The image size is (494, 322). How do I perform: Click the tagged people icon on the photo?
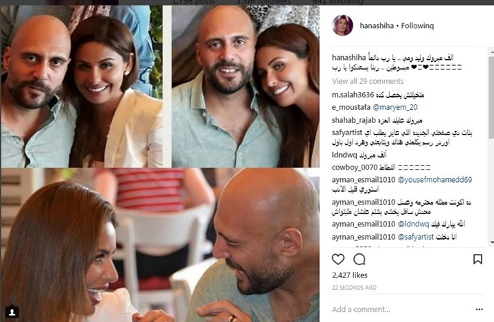click(12, 312)
